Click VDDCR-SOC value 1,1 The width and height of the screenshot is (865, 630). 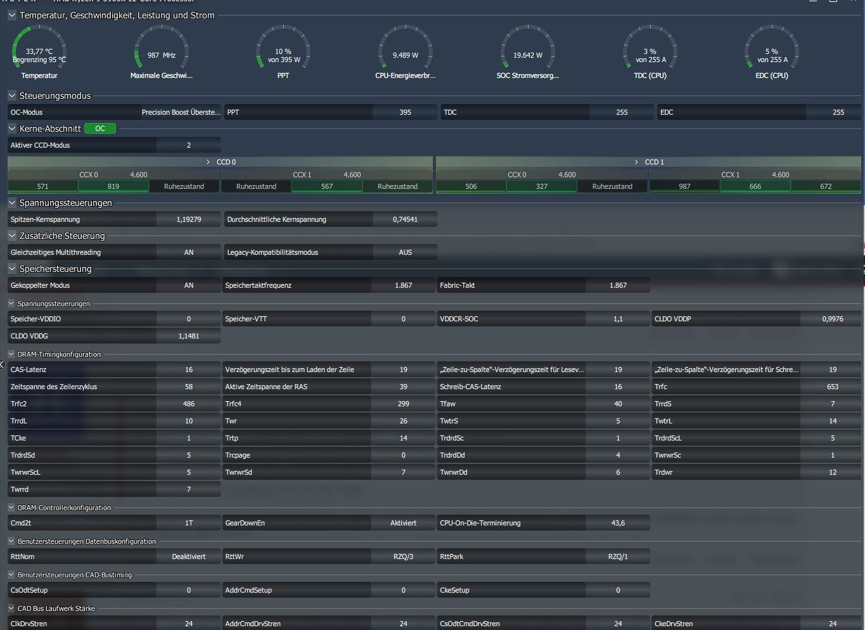[618, 319]
